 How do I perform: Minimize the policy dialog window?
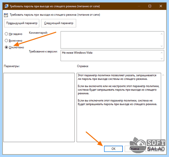(139, 6)
